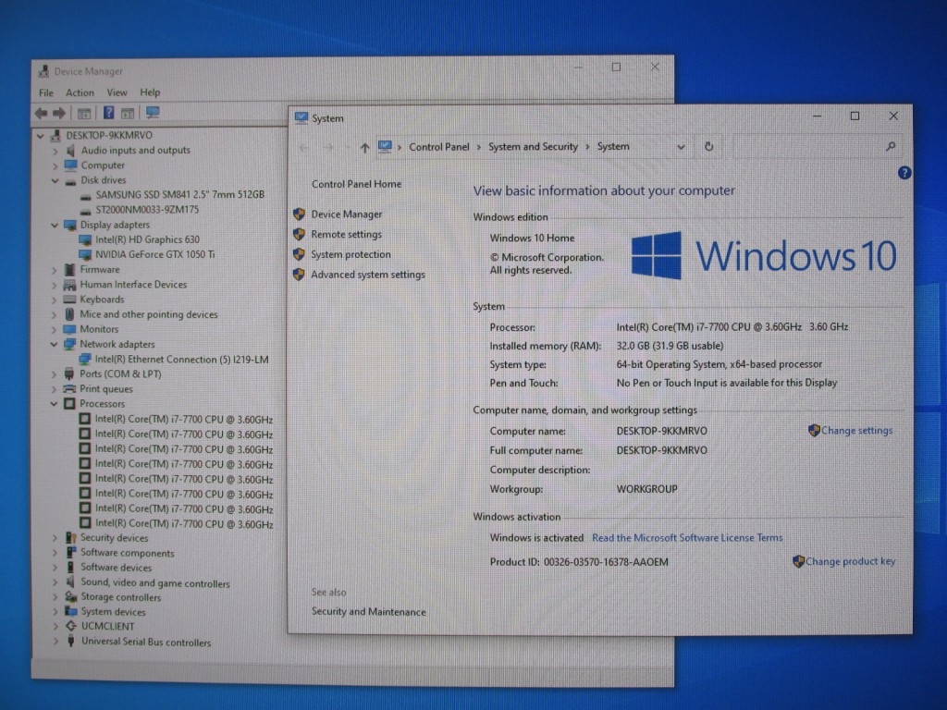Click the scan for hardware changes monitor icon
Image resolution: width=947 pixels, height=710 pixels.
[x=153, y=112]
